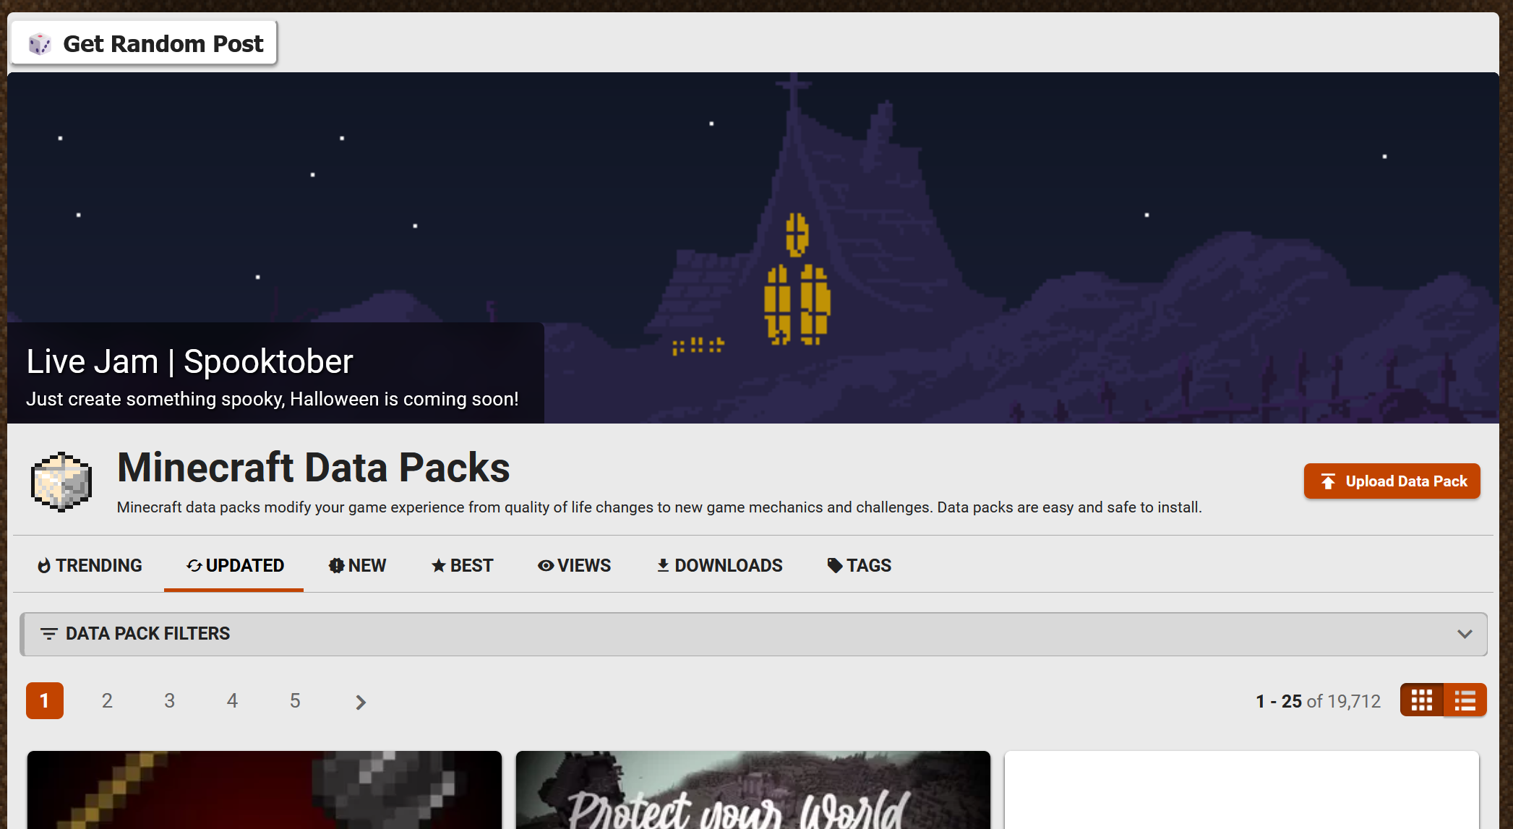
Task: Go to page 4
Action: tap(232, 700)
